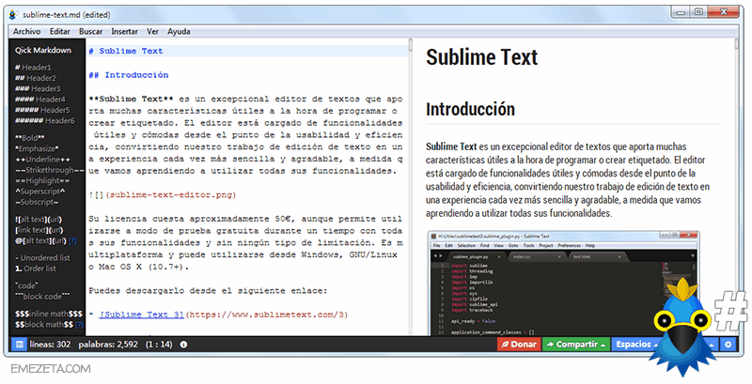Insert $$block math$$ from sidebar
752x384 pixels.
pyautogui.click(x=43, y=325)
